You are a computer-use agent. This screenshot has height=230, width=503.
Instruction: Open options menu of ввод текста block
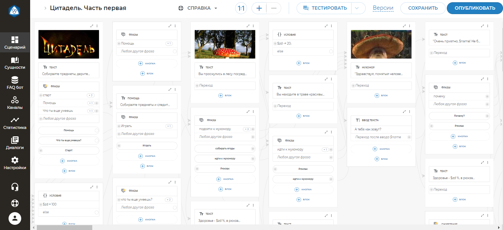click(410, 112)
